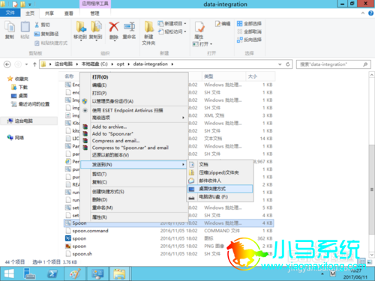The width and height of the screenshot is (375, 281).
Task: Open Paint from the taskbar
Action: click(75, 274)
